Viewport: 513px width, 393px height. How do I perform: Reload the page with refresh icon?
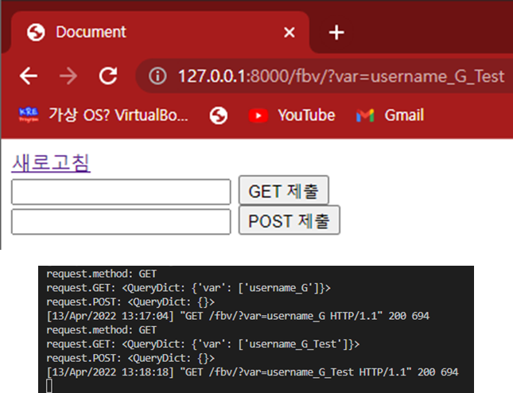108,76
